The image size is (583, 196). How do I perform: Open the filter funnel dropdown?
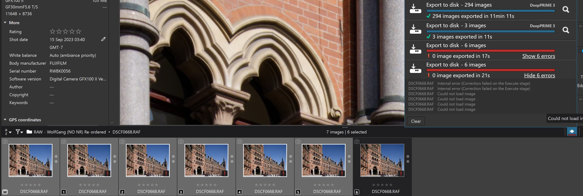(19, 132)
